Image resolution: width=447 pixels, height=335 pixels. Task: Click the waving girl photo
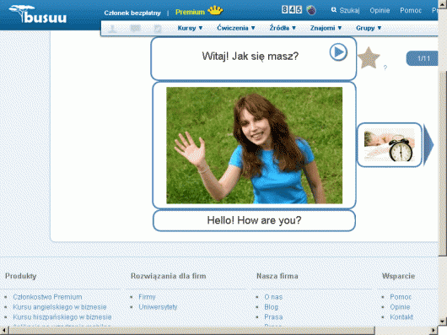point(255,145)
